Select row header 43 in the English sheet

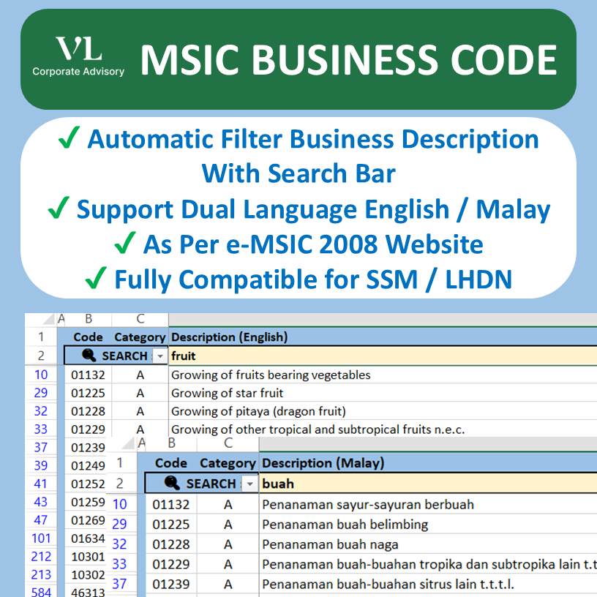click(x=41, y=502)
